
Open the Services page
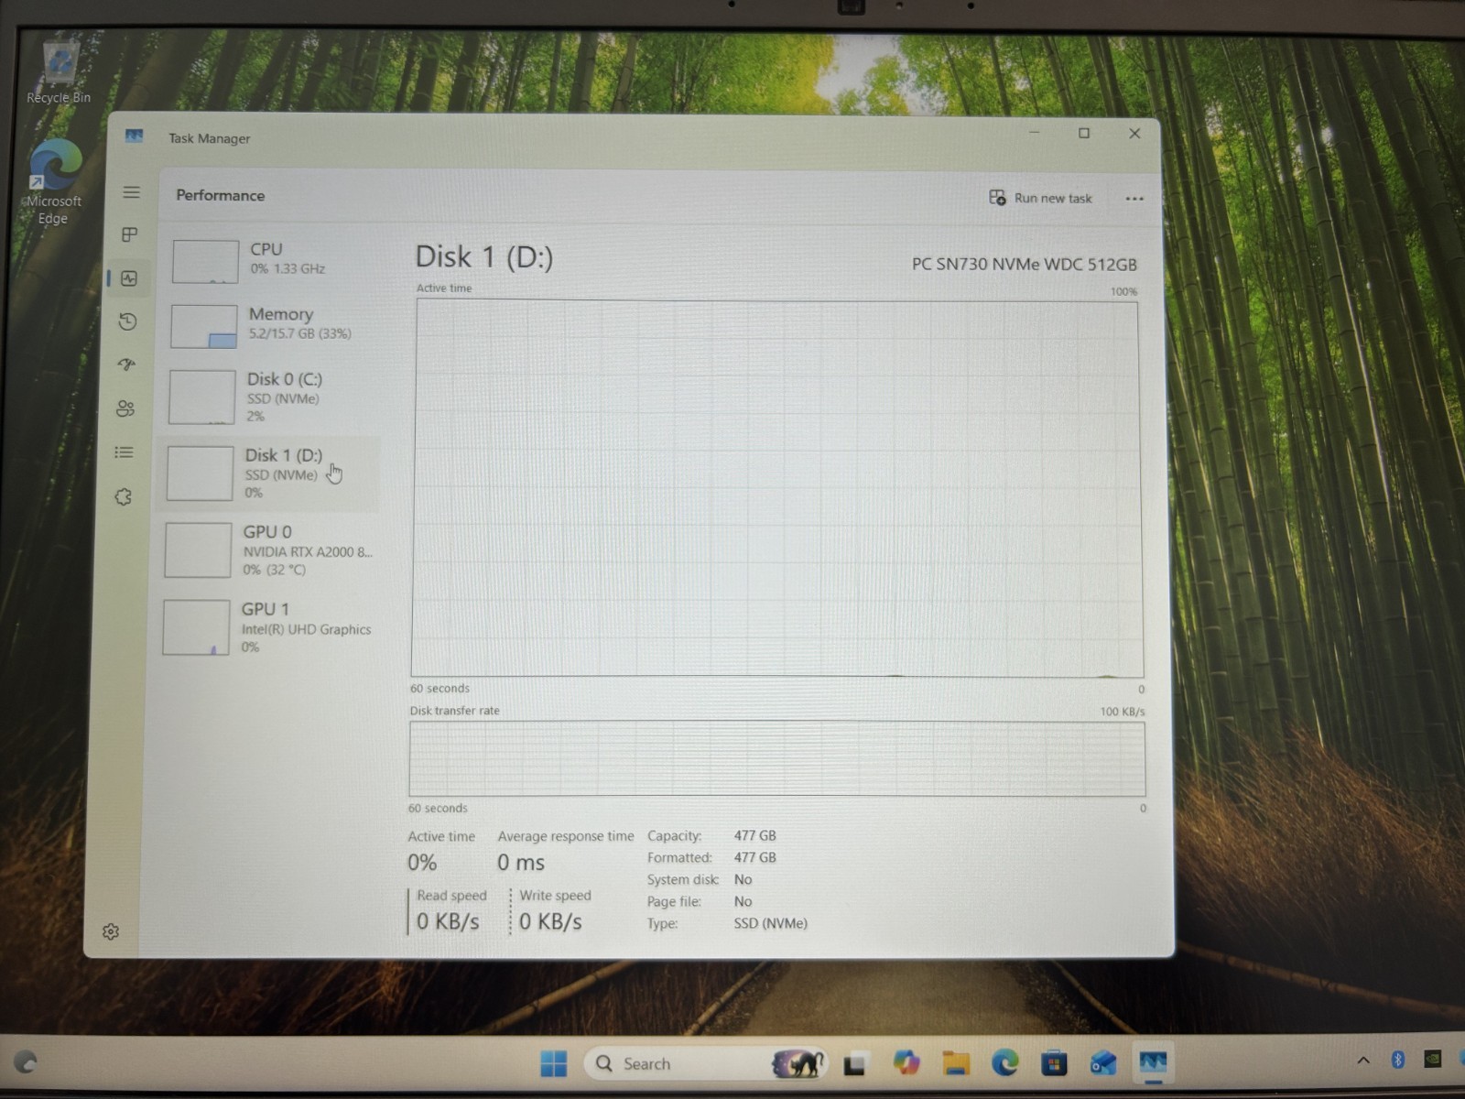[124, 496]
